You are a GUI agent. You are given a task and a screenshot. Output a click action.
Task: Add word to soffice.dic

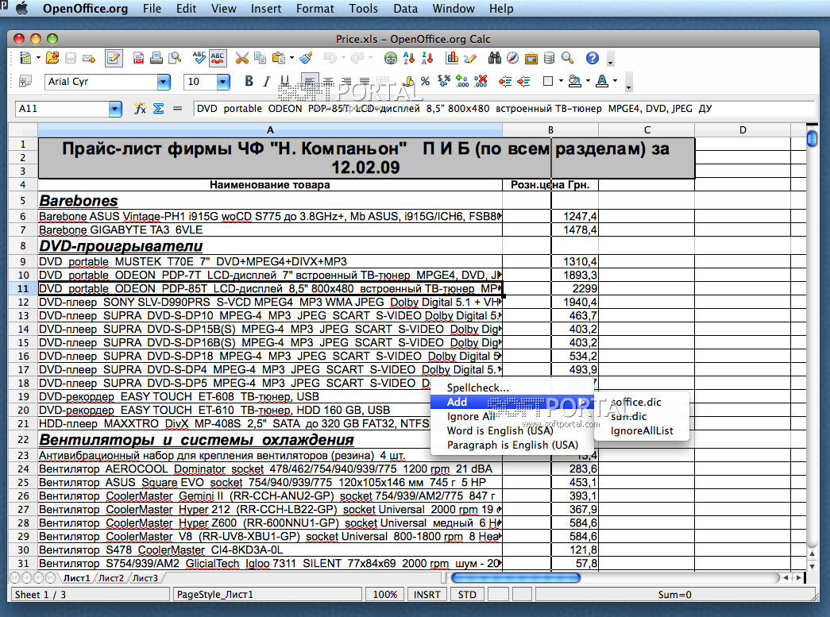pyautogui.click(x=642, y=402)
